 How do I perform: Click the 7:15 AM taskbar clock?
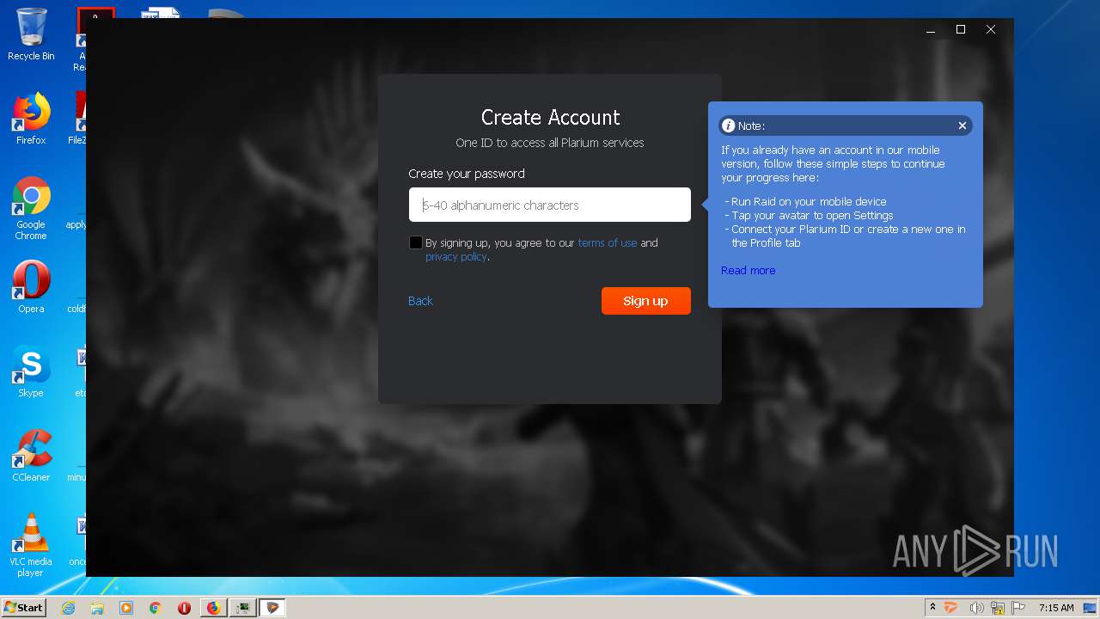point(1056,608)
